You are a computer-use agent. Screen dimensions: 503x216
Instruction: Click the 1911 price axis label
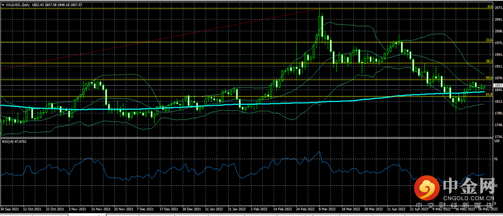[499, 66]
